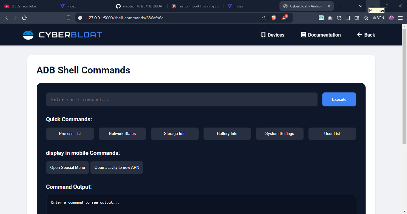Open the browser extensions puzzle icon

pos(339,18)
